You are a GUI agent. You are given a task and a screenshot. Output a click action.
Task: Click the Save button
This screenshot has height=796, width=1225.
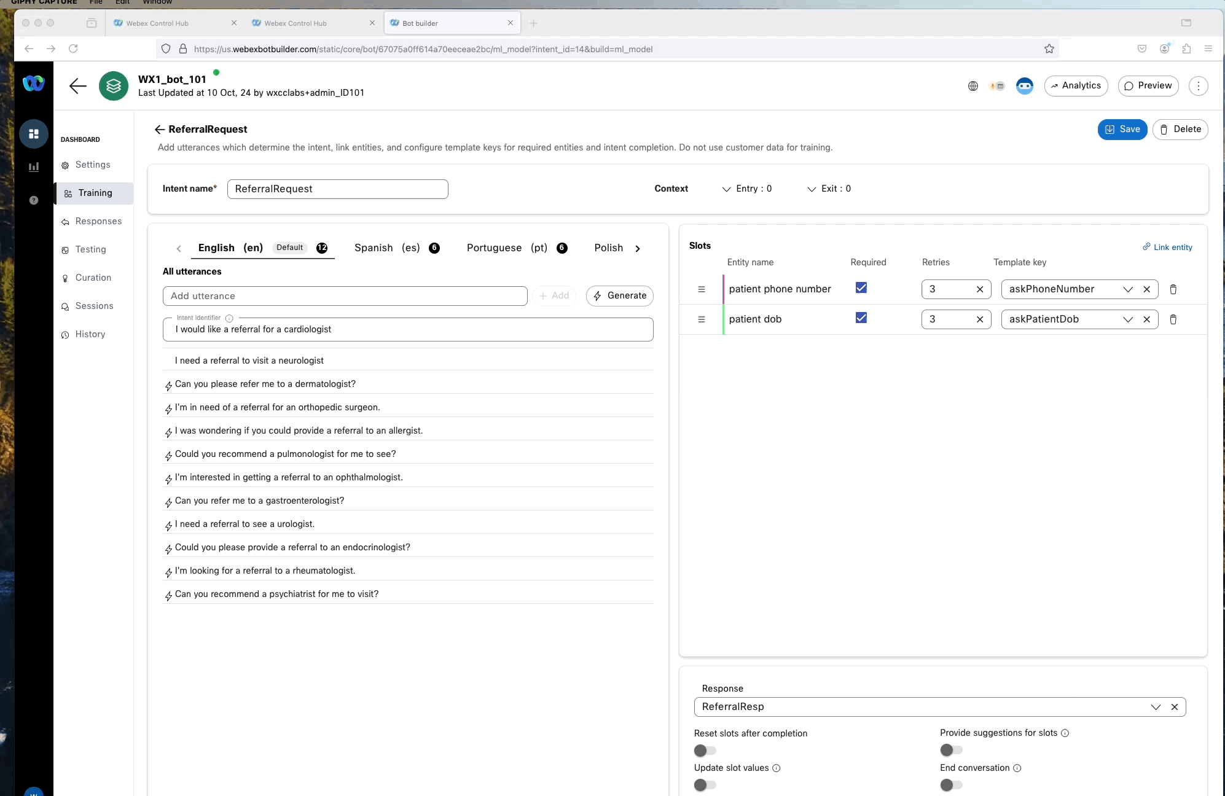click(1122, 130)
